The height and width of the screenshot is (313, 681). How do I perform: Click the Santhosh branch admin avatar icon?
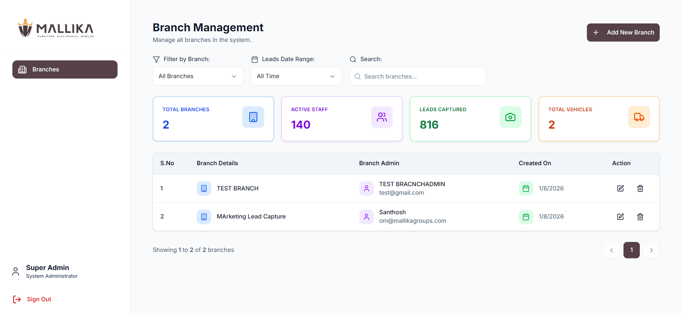(x=366, y=217)
